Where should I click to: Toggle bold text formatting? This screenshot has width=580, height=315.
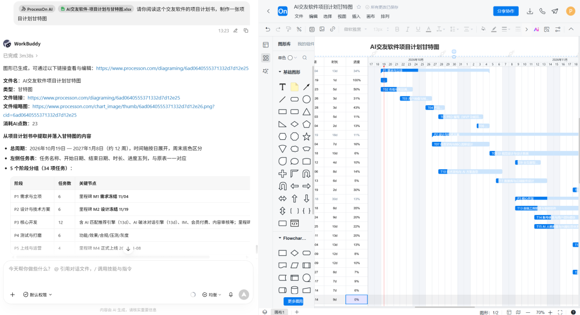397,29
